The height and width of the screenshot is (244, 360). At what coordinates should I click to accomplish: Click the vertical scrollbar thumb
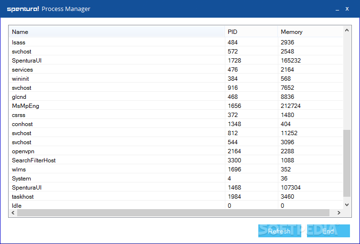pos(347,163)
